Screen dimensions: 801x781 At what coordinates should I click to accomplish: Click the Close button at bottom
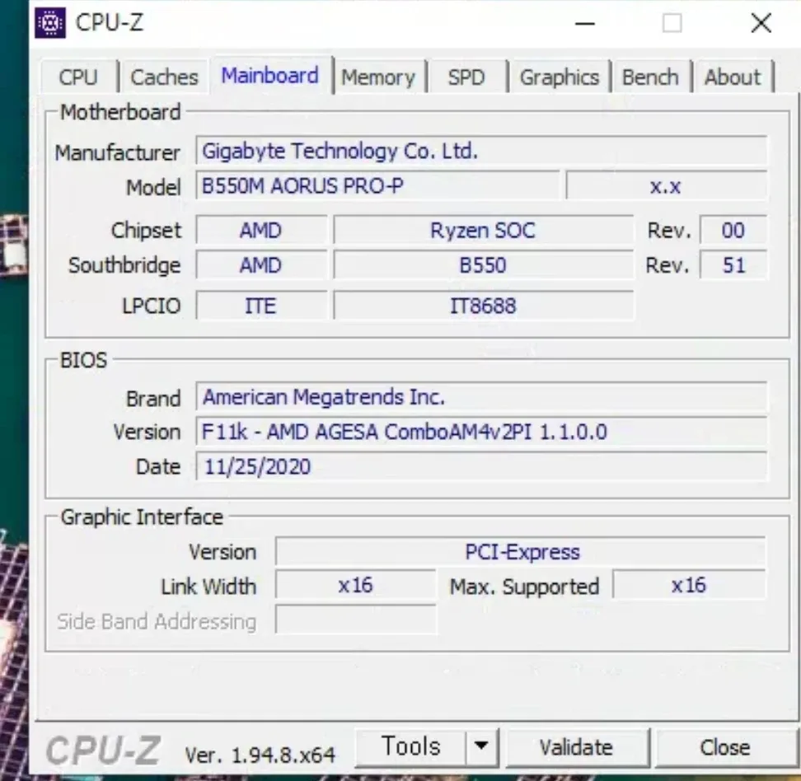coord(724,747)
